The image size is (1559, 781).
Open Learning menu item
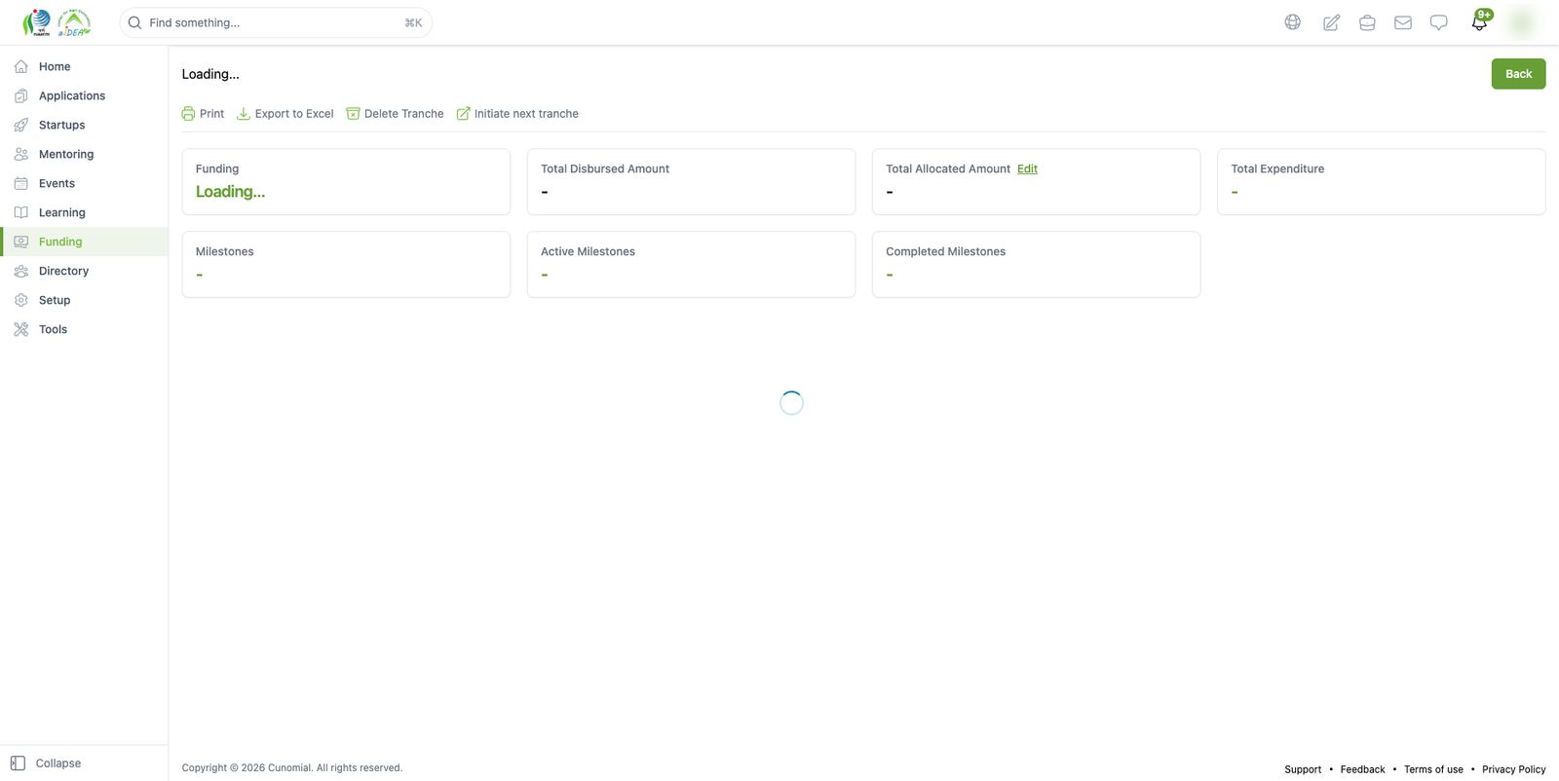(84, 212)
